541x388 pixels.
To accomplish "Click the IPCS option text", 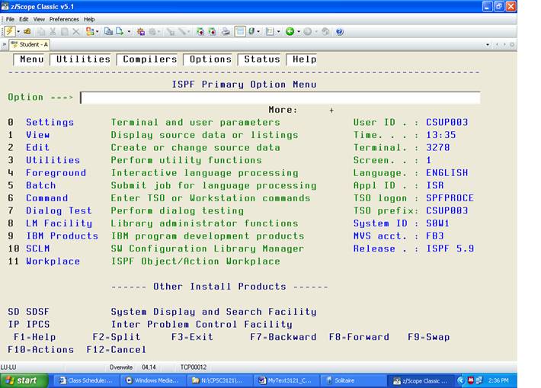I will point(38,325).
